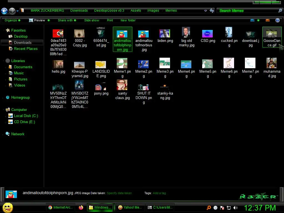Open the Documents library

tap(23, 67)
